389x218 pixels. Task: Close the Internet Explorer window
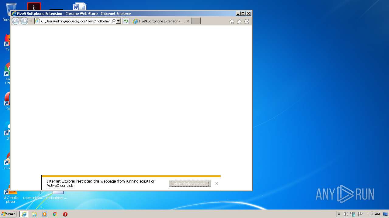(x=249, y=14)
